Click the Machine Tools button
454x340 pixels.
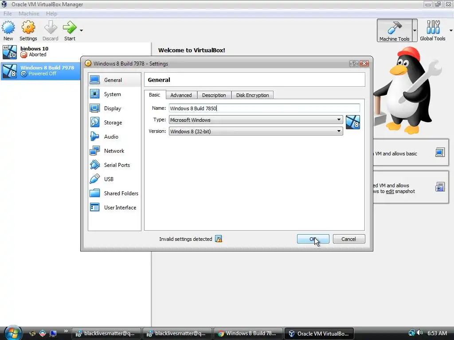[394, 31]
